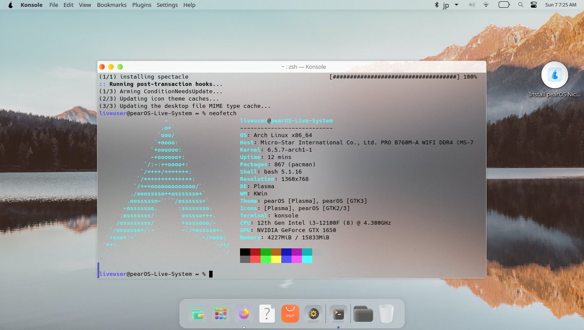Click the 'Resolution: 1360x768' line
Viewport: 584px width, 330px height.
pos(274,179)
